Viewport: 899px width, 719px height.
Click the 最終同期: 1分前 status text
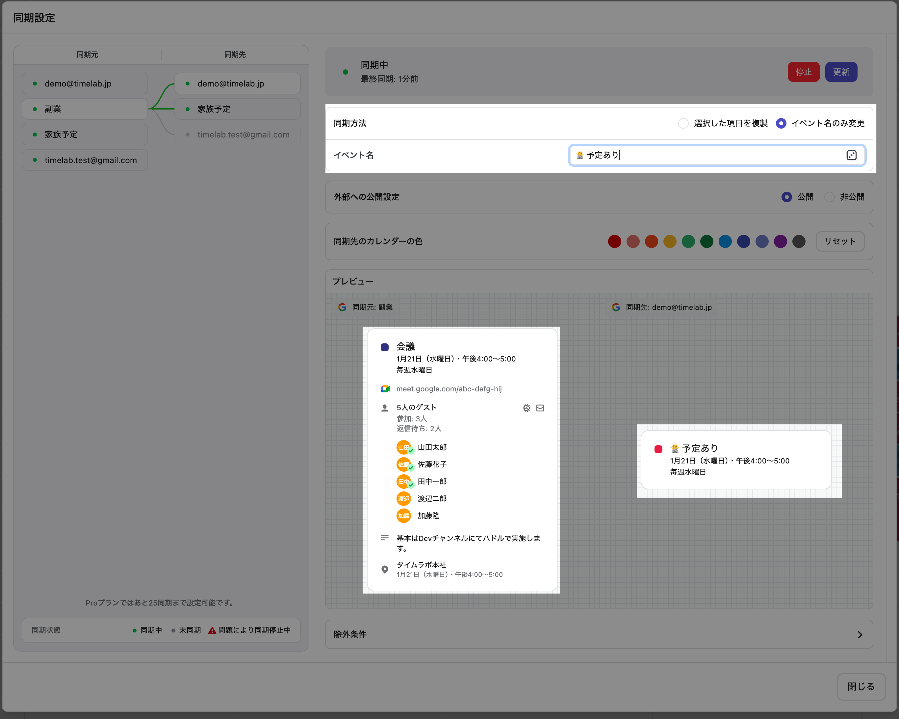pos(390,79)
